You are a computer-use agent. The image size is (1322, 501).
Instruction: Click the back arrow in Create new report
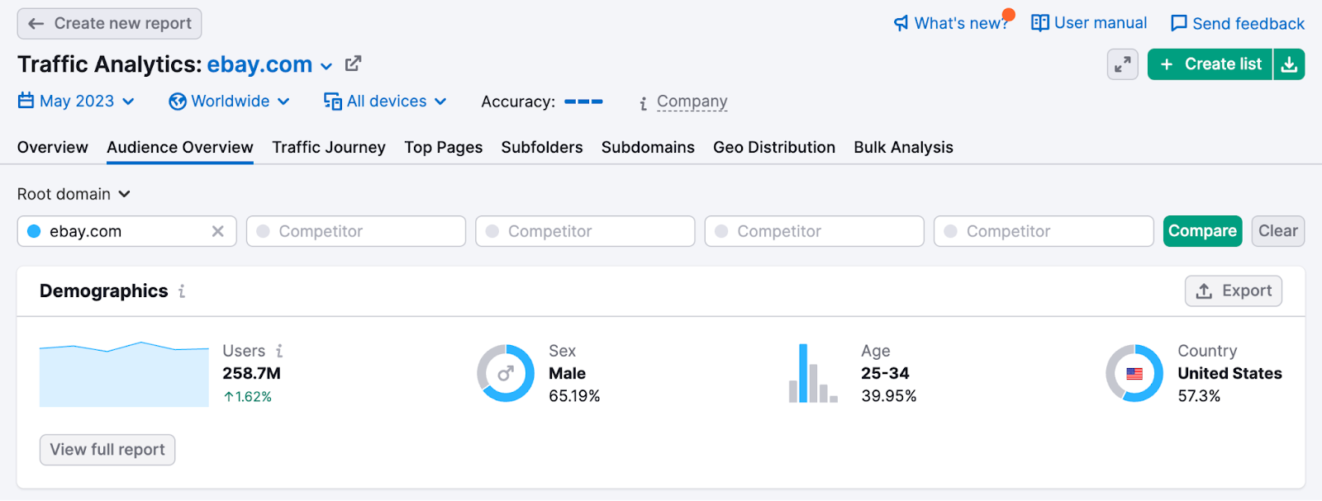36,24
